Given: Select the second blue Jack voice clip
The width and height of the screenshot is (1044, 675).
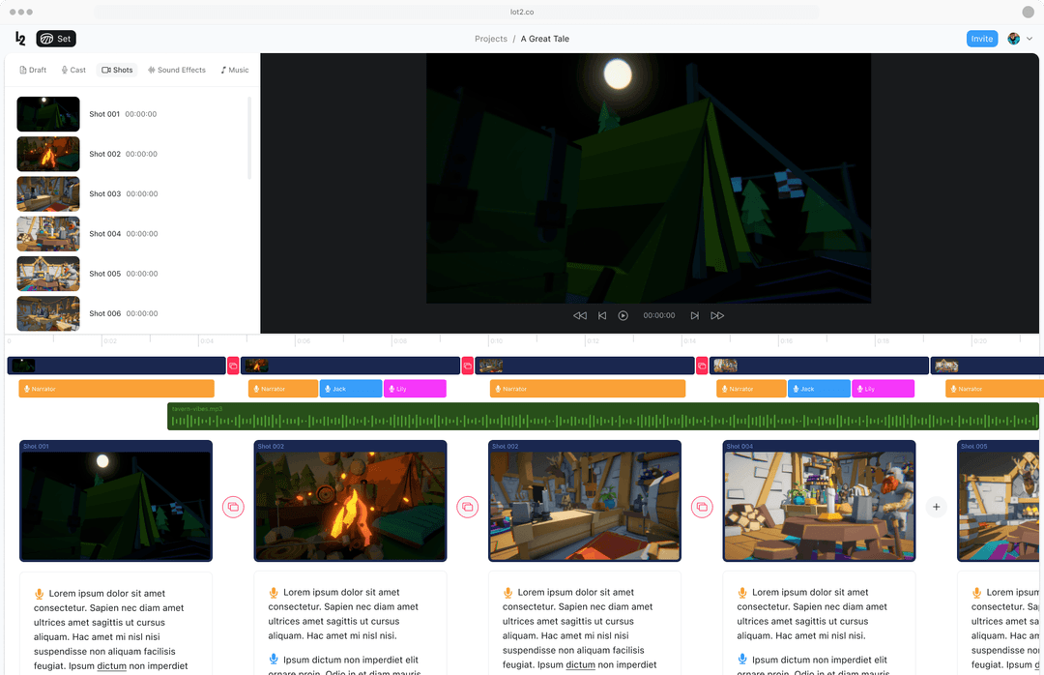Looking at the screenshot, I should coord(819,389).
